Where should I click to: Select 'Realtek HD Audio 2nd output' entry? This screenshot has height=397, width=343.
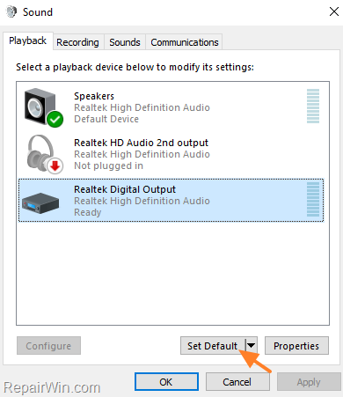[171, 154]
